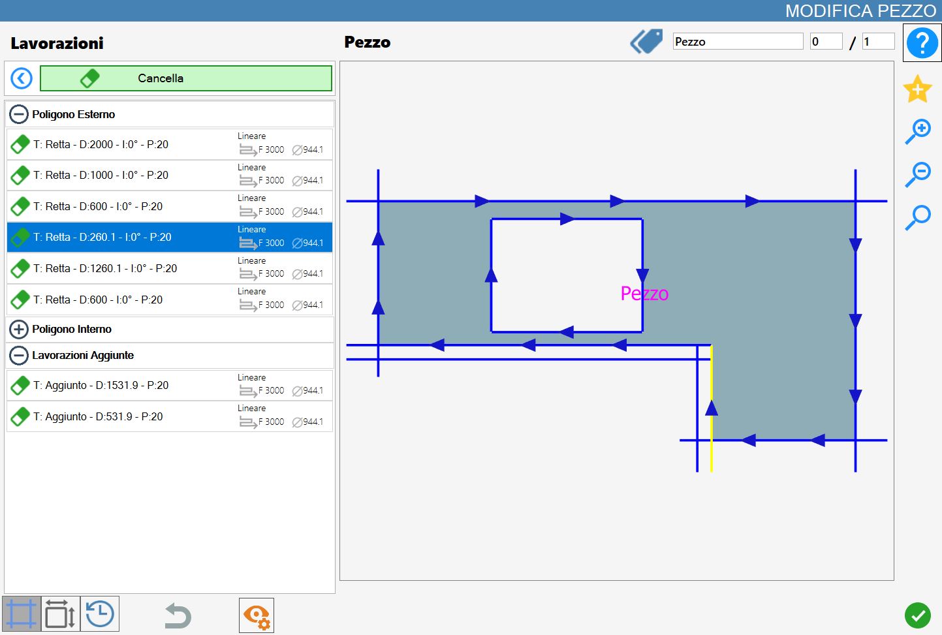Click the magenta Pezzo label in drawing
The image size is (942, 635).
click(644, 294)
